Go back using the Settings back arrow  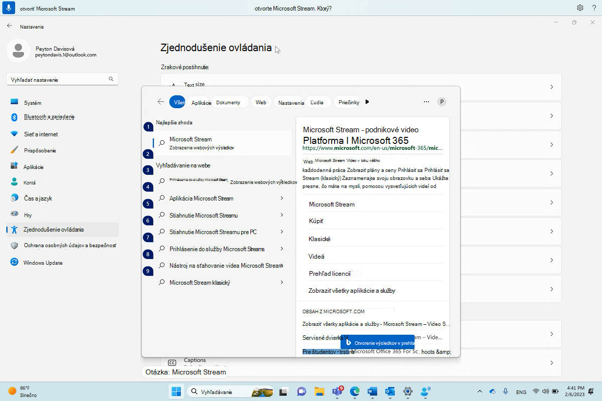click(9, 26)
